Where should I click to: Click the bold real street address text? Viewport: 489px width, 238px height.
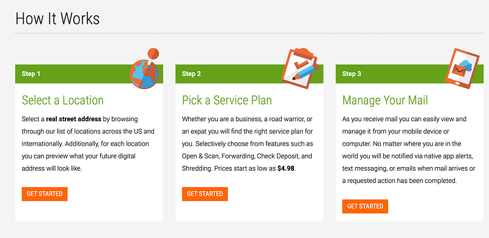(73, 119)
